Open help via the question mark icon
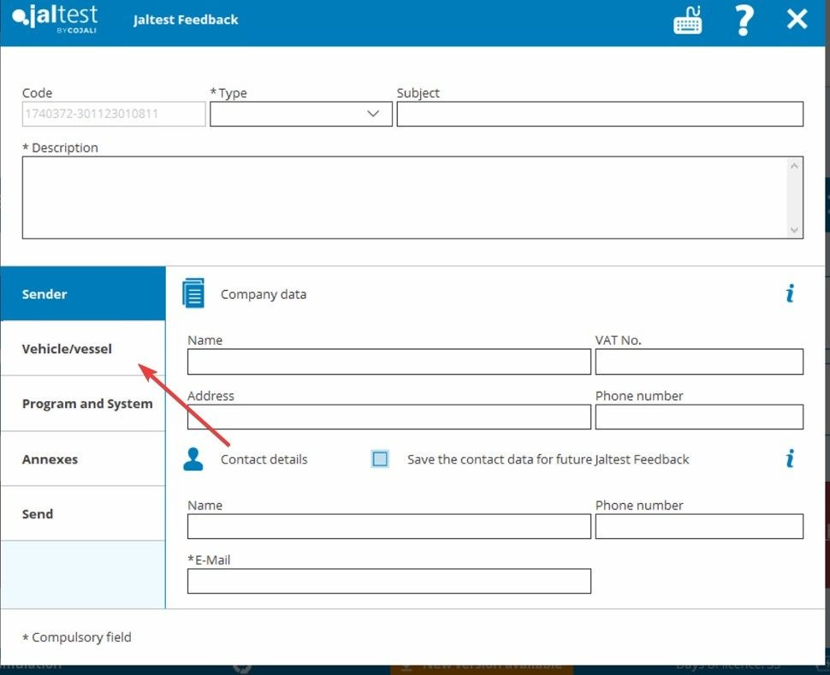Screen dimensions: 830x675 point(744,21)
